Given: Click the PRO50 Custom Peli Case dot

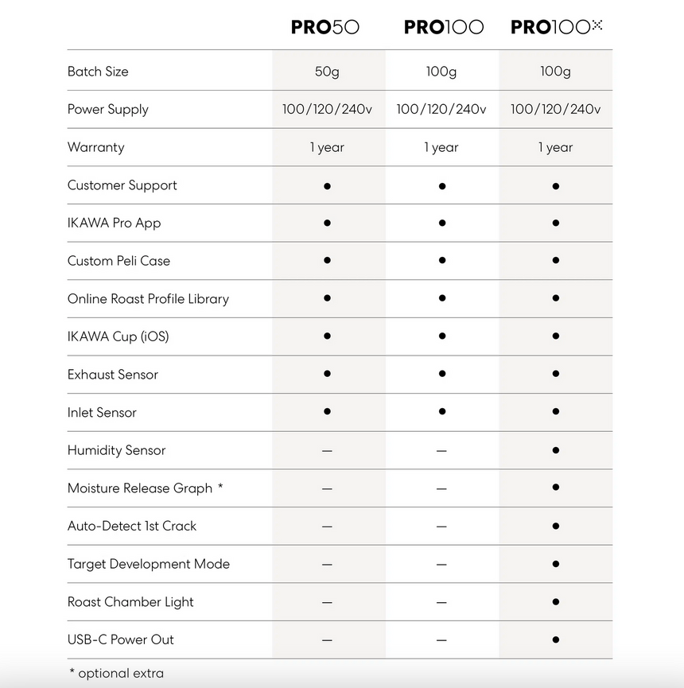Looking at the screenshot, I should point(327,261).
